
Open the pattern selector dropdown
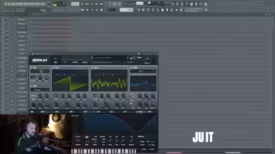126,10
